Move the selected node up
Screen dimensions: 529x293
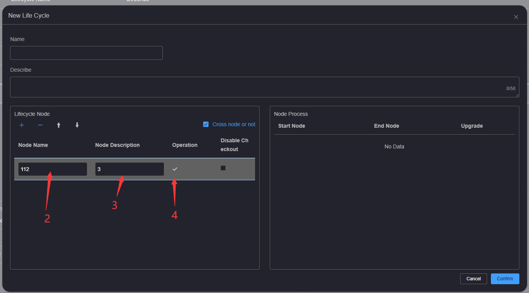click(58, 125)
